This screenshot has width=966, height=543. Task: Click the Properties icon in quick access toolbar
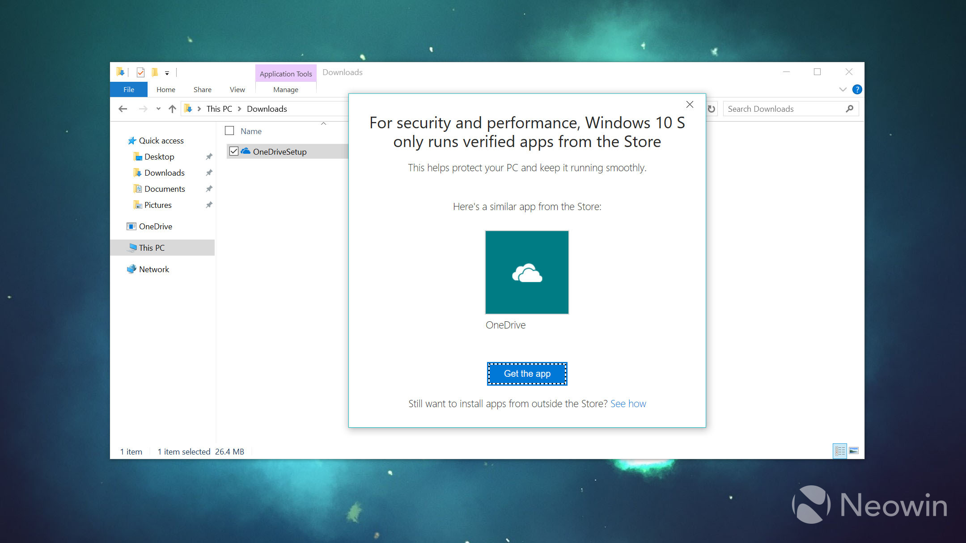pos(140,72)
